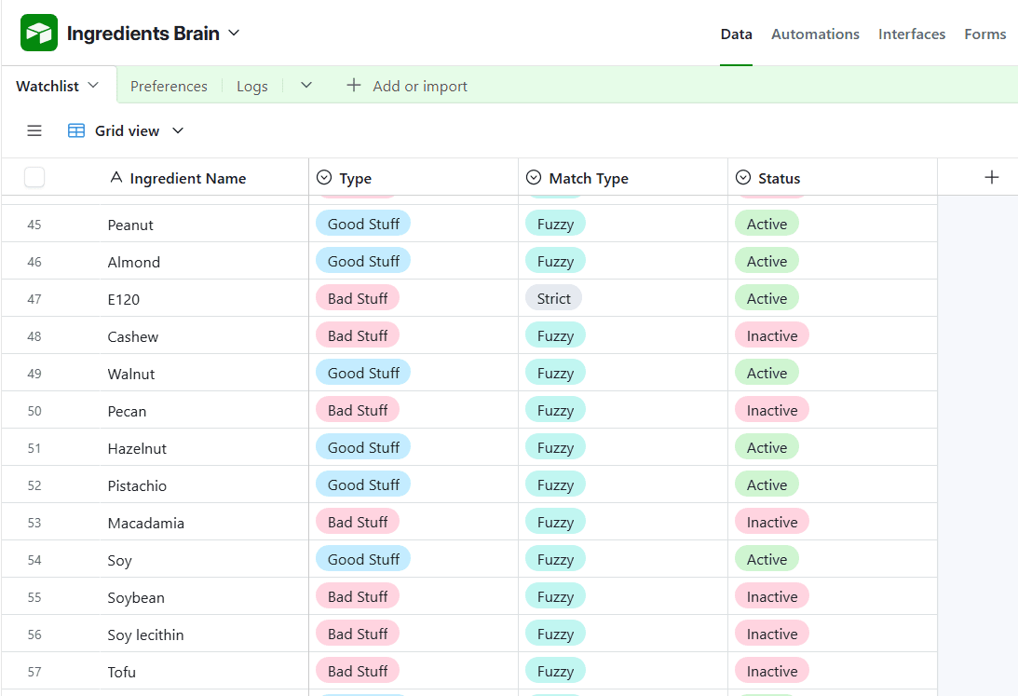Click the Strict tag in E120 row
Image resolution: width=1018 pixels, height=696 pixels.
click(x=553, y=299)
